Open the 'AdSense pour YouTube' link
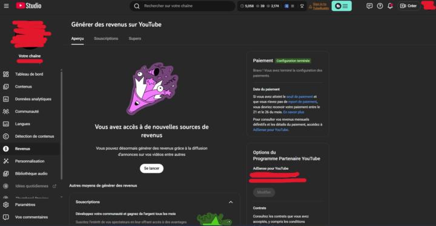The width and height of the screenshot is (436, 226). (271, 130)
